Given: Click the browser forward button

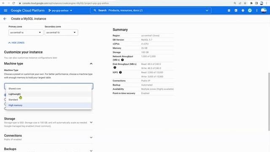Looking at the screenshot, I should coord(8,3).
